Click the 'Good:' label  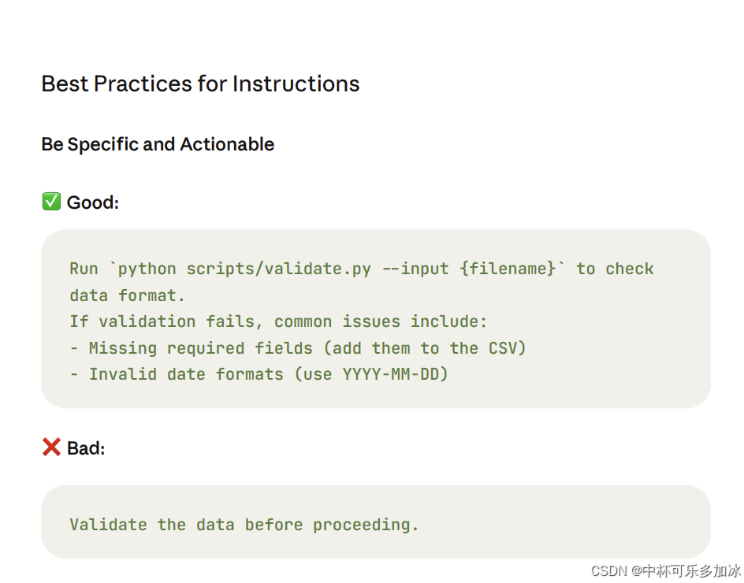coord(92,202)
